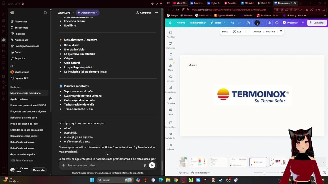The image size is (328, 184).
Task: Toggle the ChatGPT sidebar panel icon
Action: pos(45,13)
